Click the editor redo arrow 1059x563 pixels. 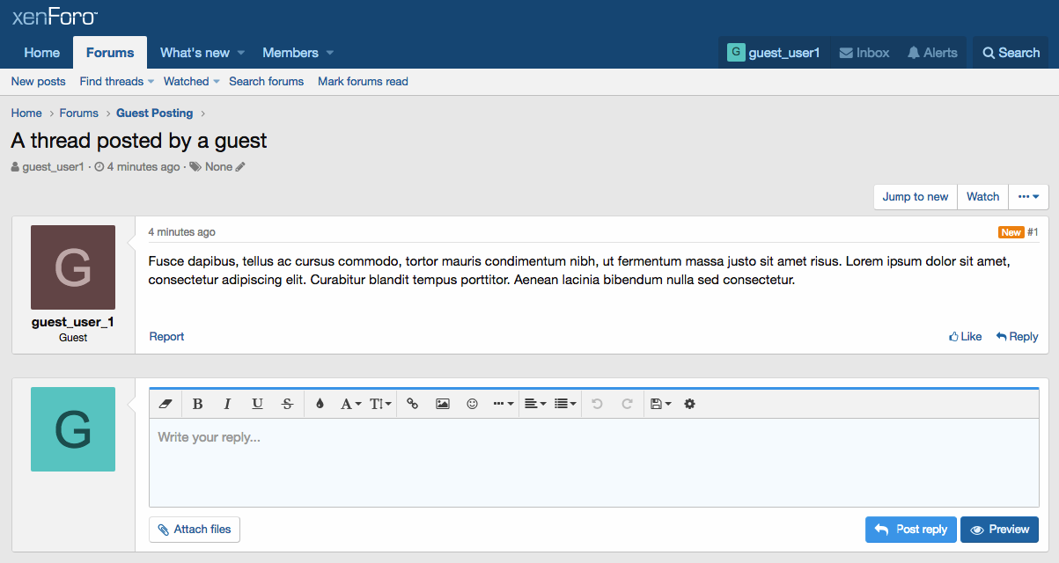(628, 404)
